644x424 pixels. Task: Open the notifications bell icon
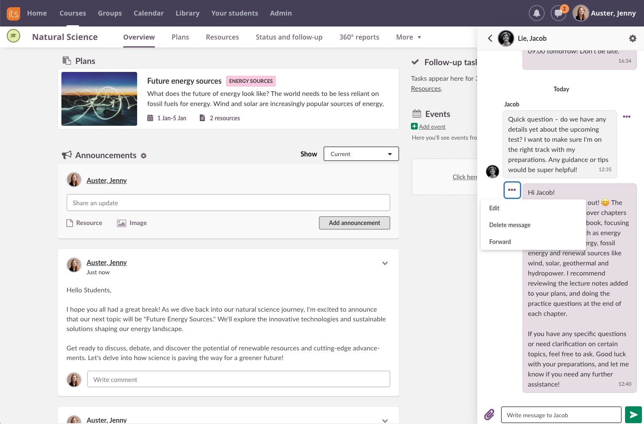point(536,13)
